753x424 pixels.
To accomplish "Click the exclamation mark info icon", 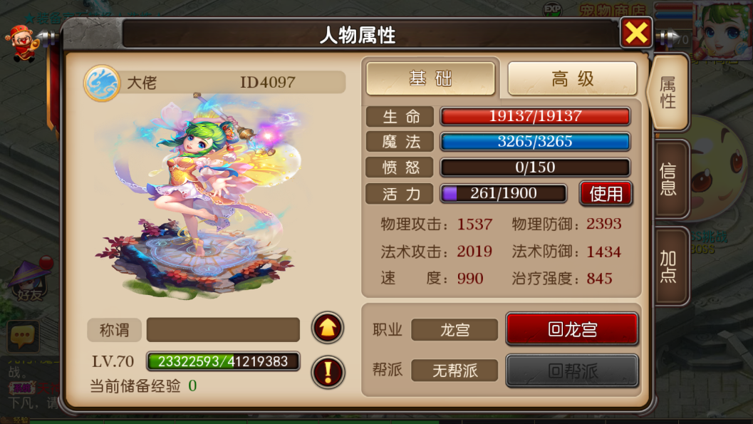I will [x=328, y=372].
